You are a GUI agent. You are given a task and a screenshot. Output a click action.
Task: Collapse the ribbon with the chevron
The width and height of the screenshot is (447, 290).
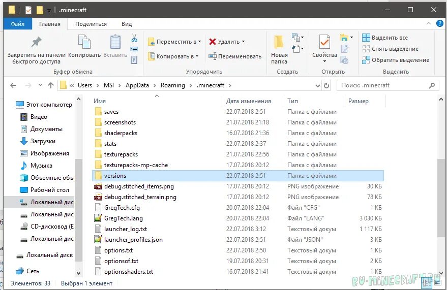(x=429, y=24)
